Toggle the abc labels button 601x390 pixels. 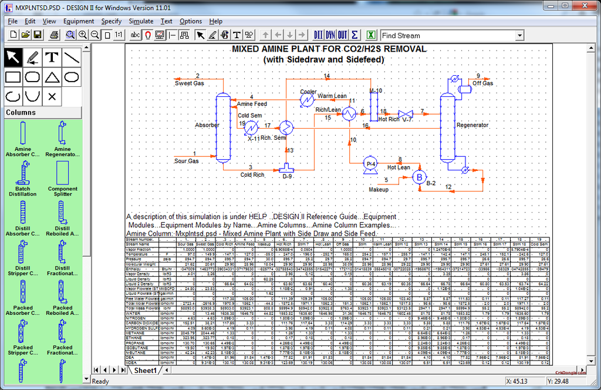pos(135,35)
